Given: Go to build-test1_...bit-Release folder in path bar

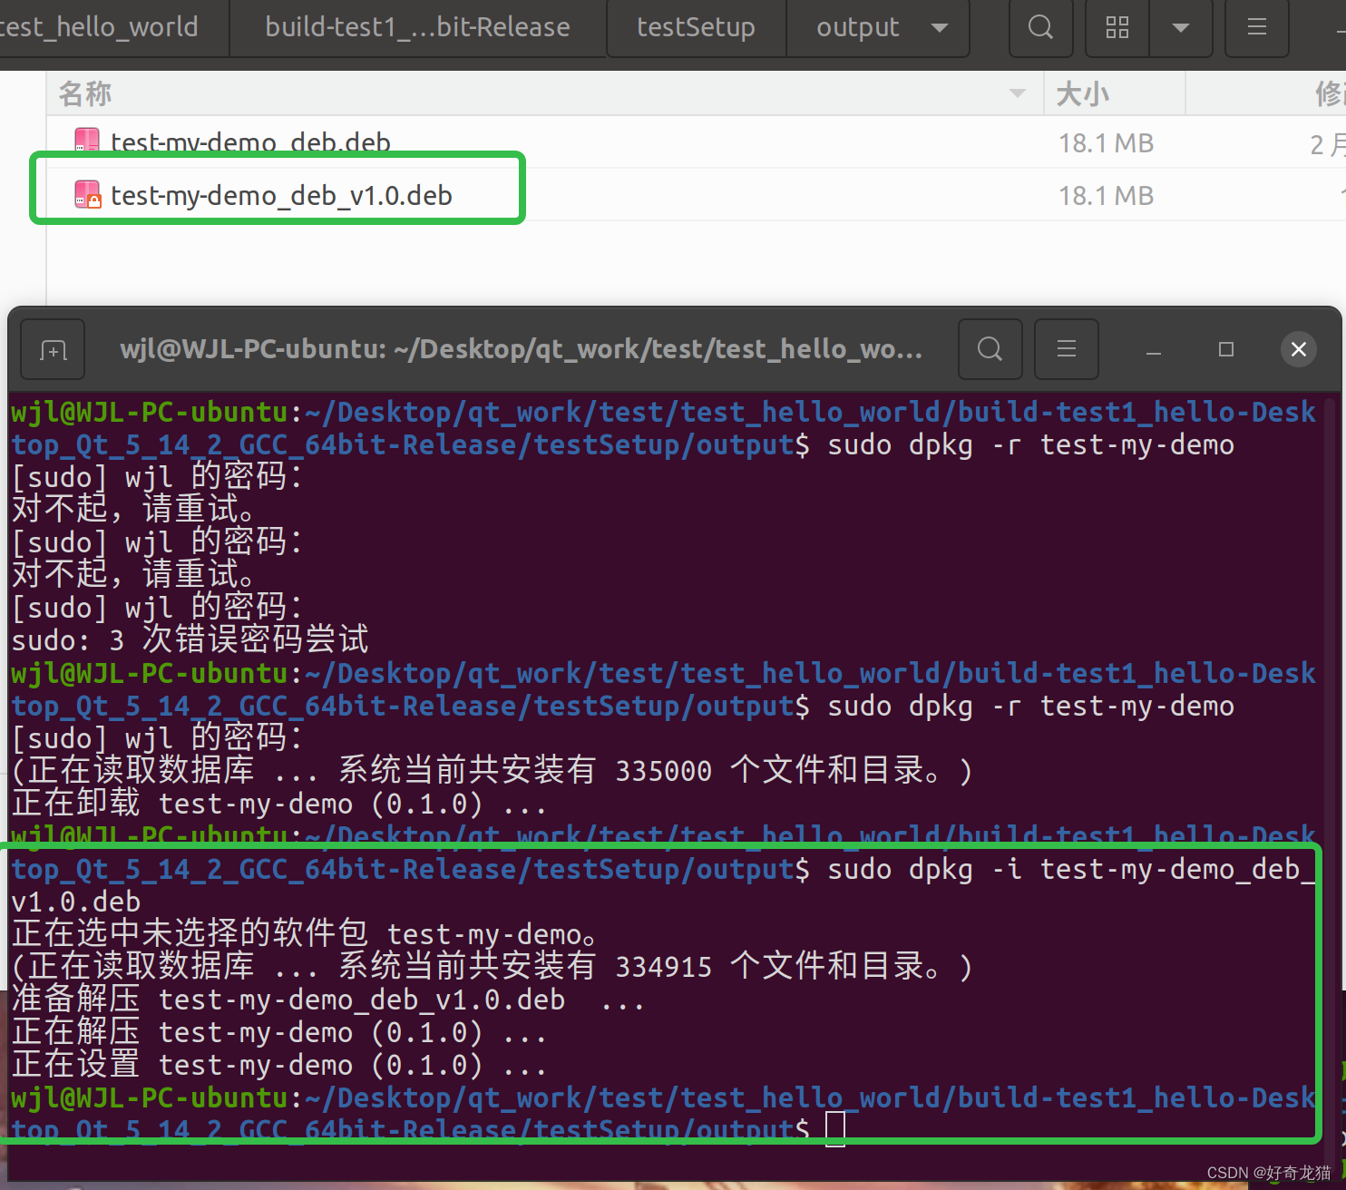Looking at the screenshot, I should [418, 27].
